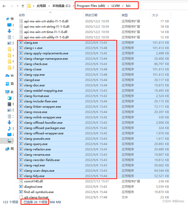The width and height of the screenshot is (188, 205).
Task: Go back with the Back arrow
Action: (4, 6)
